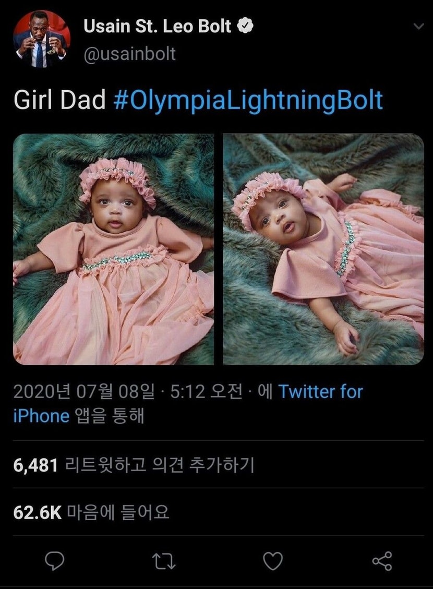Tap the Girl Dad tweet text
Image resolution: width=433 pixels, height=589 pixels.
click(59, 101)
